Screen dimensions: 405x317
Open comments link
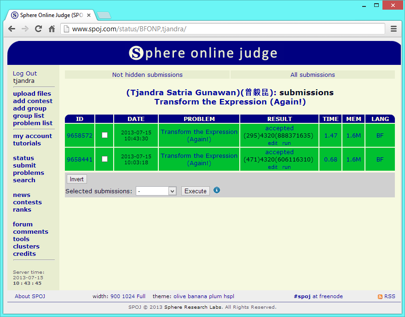coord(30,231)
